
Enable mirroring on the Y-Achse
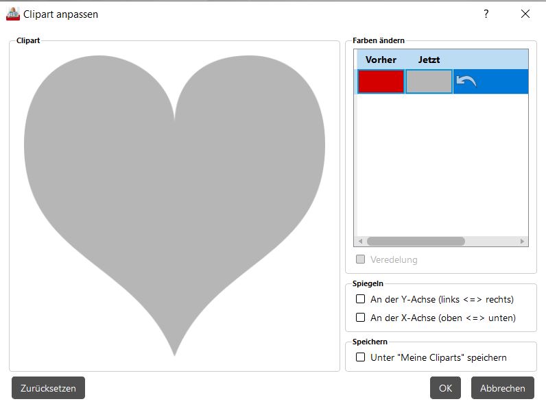360,299
